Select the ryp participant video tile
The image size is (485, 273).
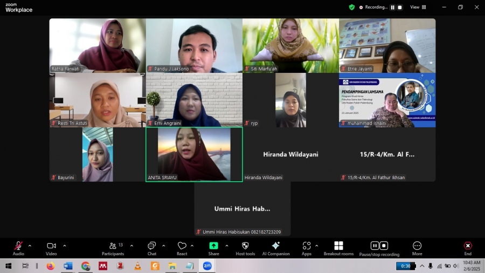pyautogui.click(x=291, y=100)
